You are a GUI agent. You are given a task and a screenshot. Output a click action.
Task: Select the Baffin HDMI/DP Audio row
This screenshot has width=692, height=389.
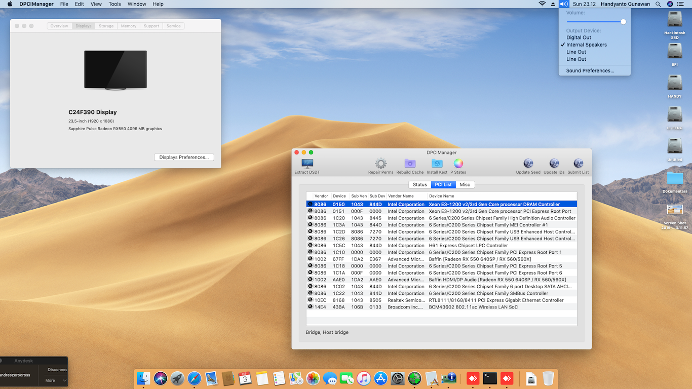coord(442,280)
